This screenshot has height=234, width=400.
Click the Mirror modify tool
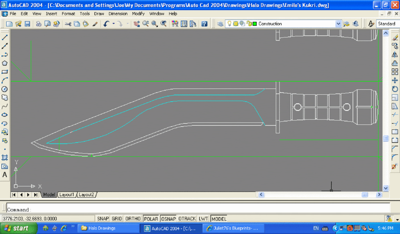tap(395, 55)
